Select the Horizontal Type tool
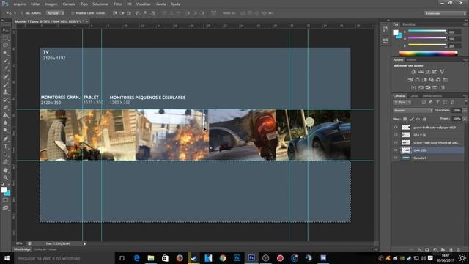 click(5, 147)
